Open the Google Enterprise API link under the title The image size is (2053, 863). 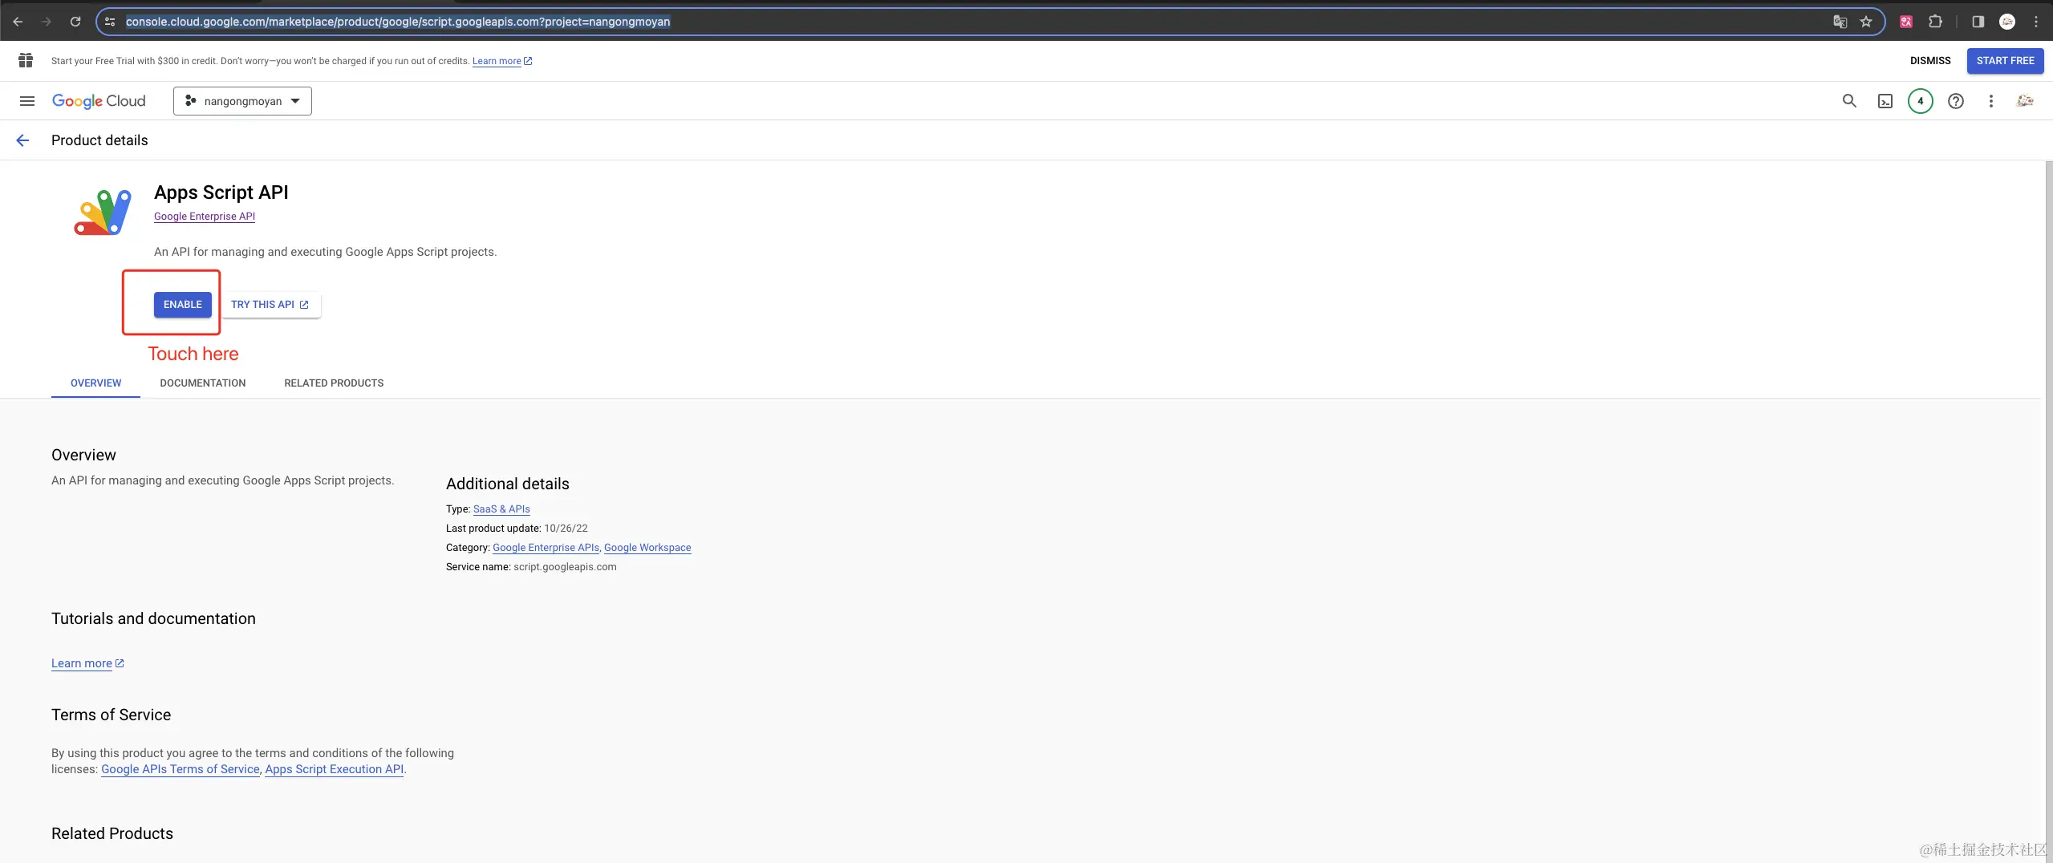pos(205,217)
